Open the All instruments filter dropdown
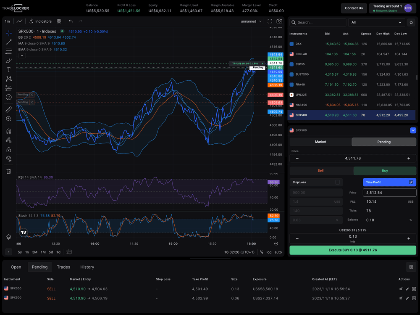420x315 pixels. tap(377, 22)
